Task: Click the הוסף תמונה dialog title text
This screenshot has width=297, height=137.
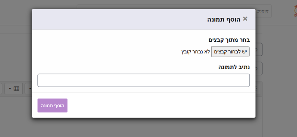Action: coord(224,19)
